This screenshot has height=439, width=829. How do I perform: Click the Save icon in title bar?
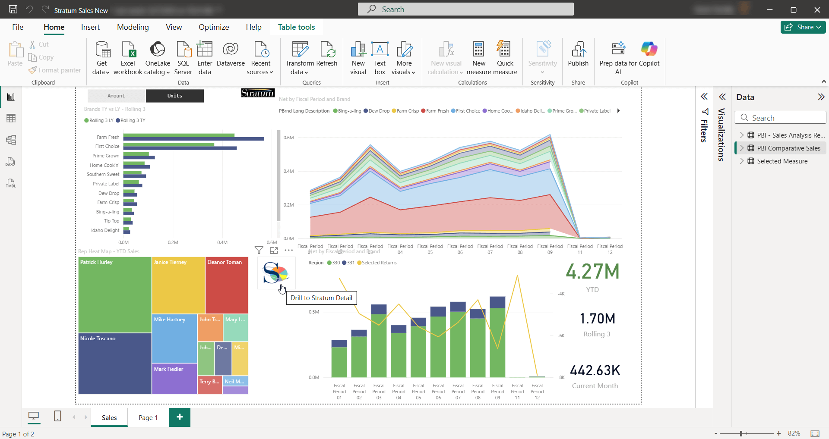[x=13, y=9]
